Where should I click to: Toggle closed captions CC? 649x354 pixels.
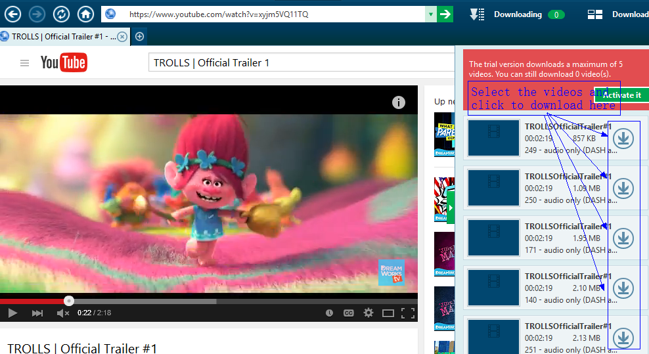pyautogui.click(x=349, y=313)
